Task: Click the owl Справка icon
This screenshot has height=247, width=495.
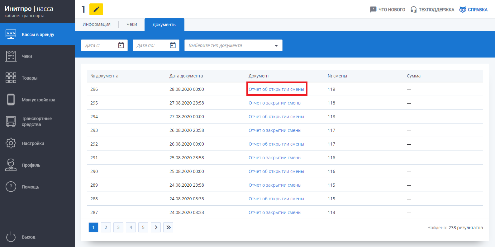Action: 463,10
